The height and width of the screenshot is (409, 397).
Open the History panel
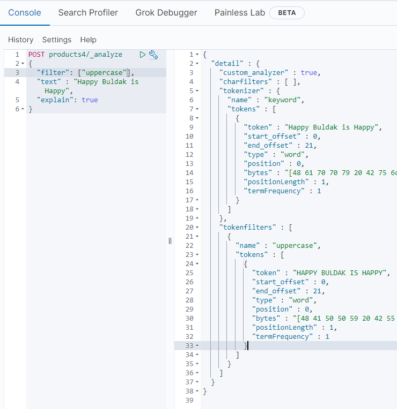point(20,40)
